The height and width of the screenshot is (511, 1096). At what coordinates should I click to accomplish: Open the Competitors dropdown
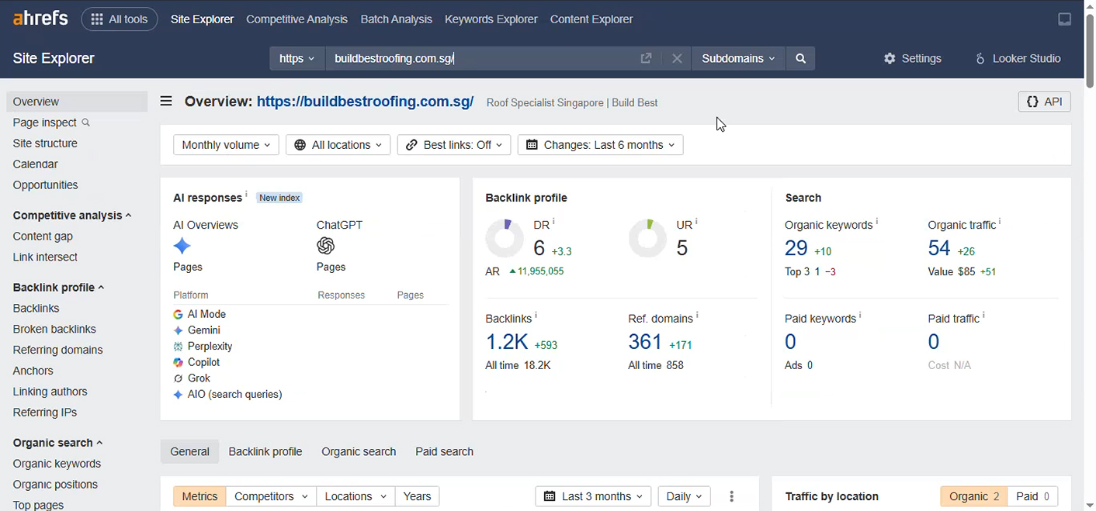point(272,496)
